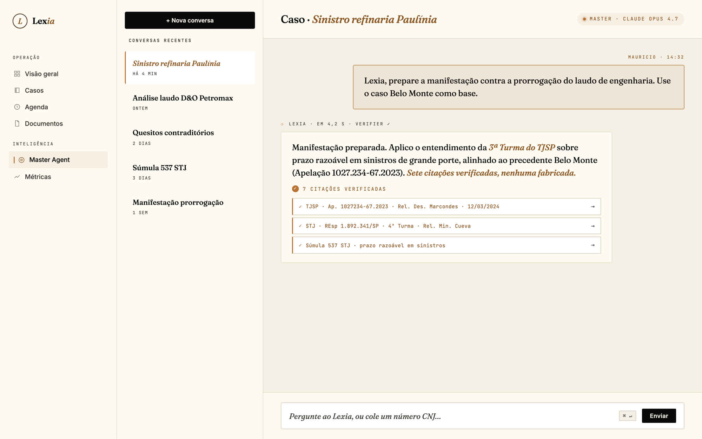The height and width of the screenshot is (439, 702).
Task: Click the Cmd+Enter shortcut keycap
Action: 627,416
